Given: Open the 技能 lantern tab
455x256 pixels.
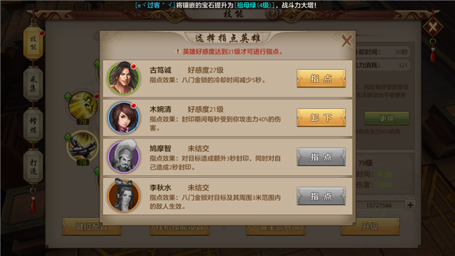Looking at the screenshot, I should coord(33,43).
